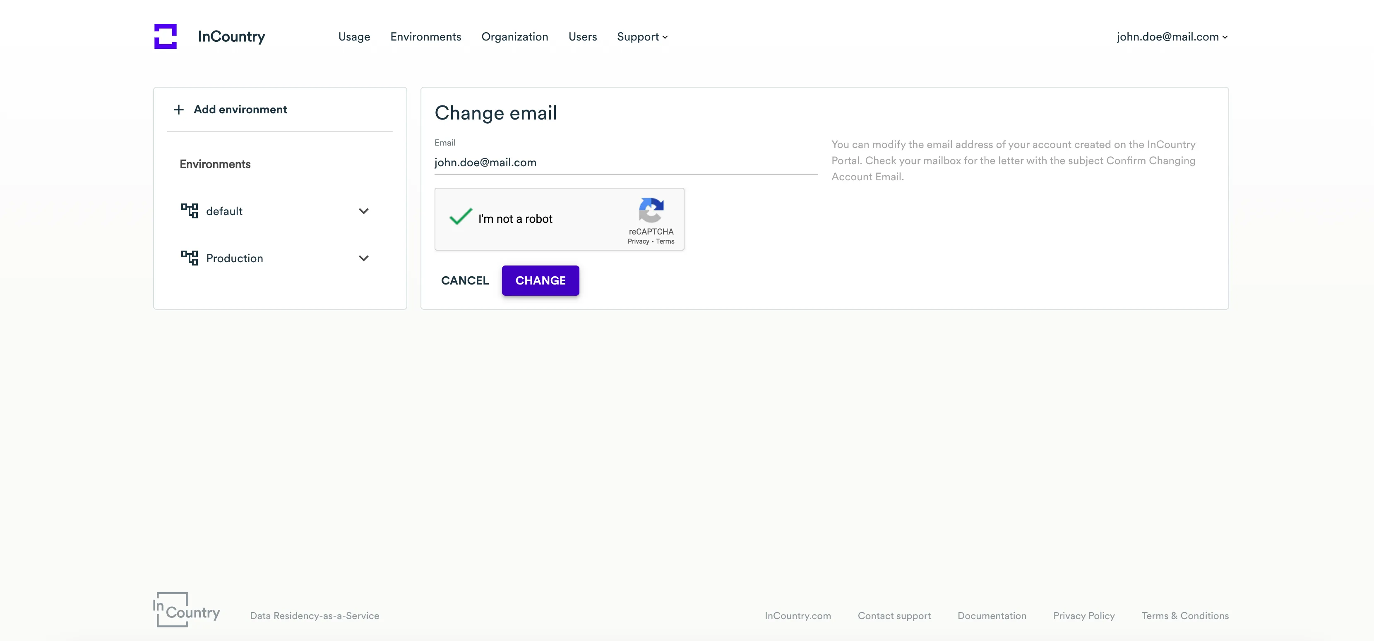The image size is (1374, 641).
Task: Navigate to the Organization page
Action: click(x=515, y=37)
